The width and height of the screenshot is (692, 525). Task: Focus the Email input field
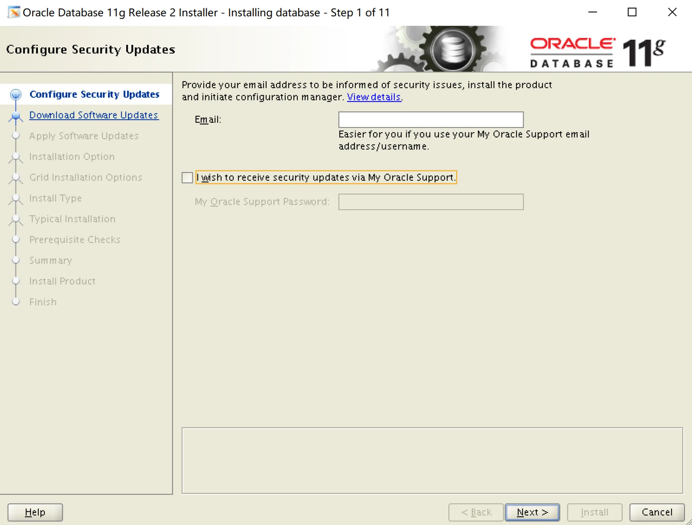tap(431, 119)
